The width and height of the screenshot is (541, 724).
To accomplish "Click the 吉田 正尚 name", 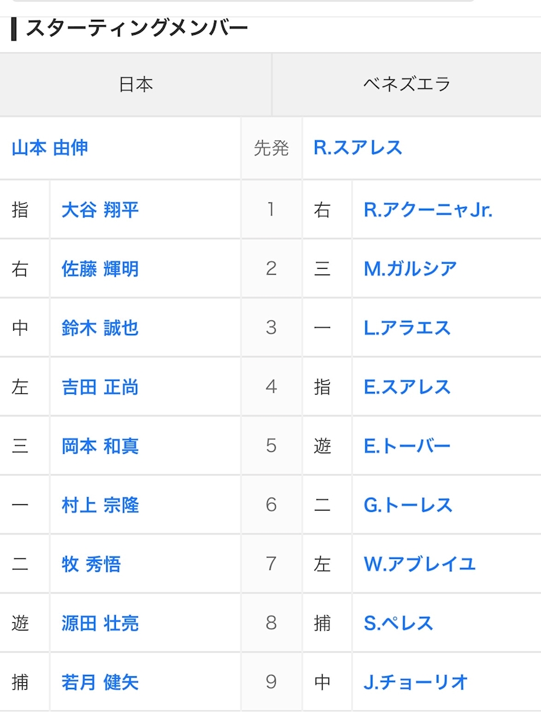I will (100, 387).
